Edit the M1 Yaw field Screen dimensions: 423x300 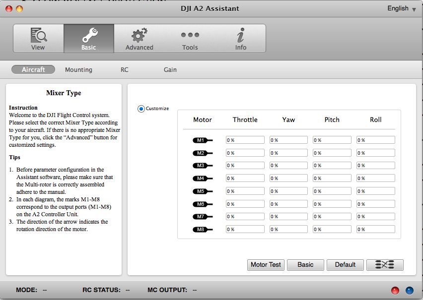288,140
